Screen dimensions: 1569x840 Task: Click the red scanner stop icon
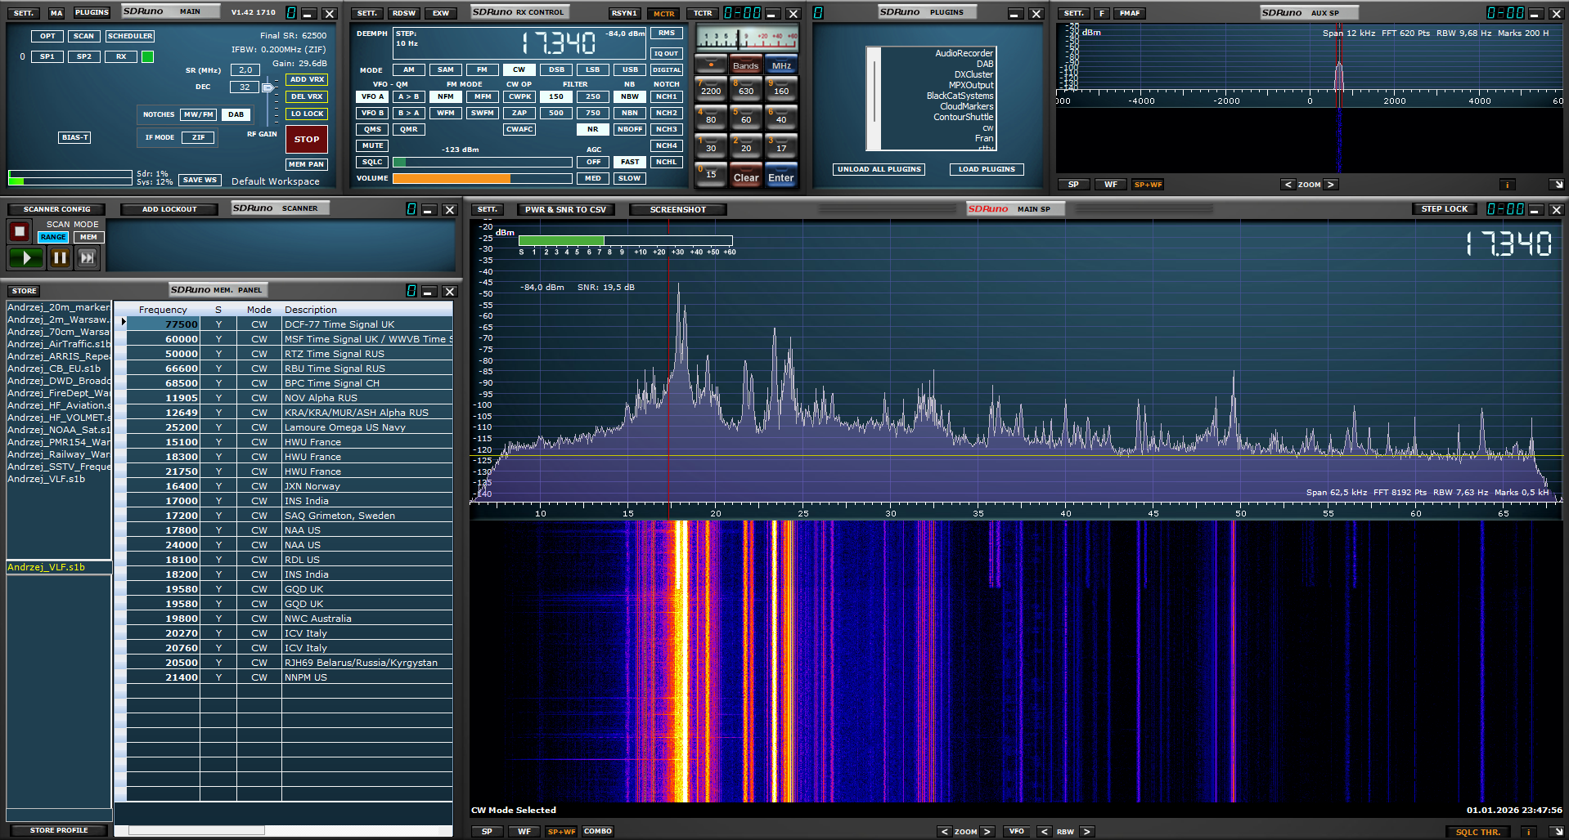[x=19, y=233]
